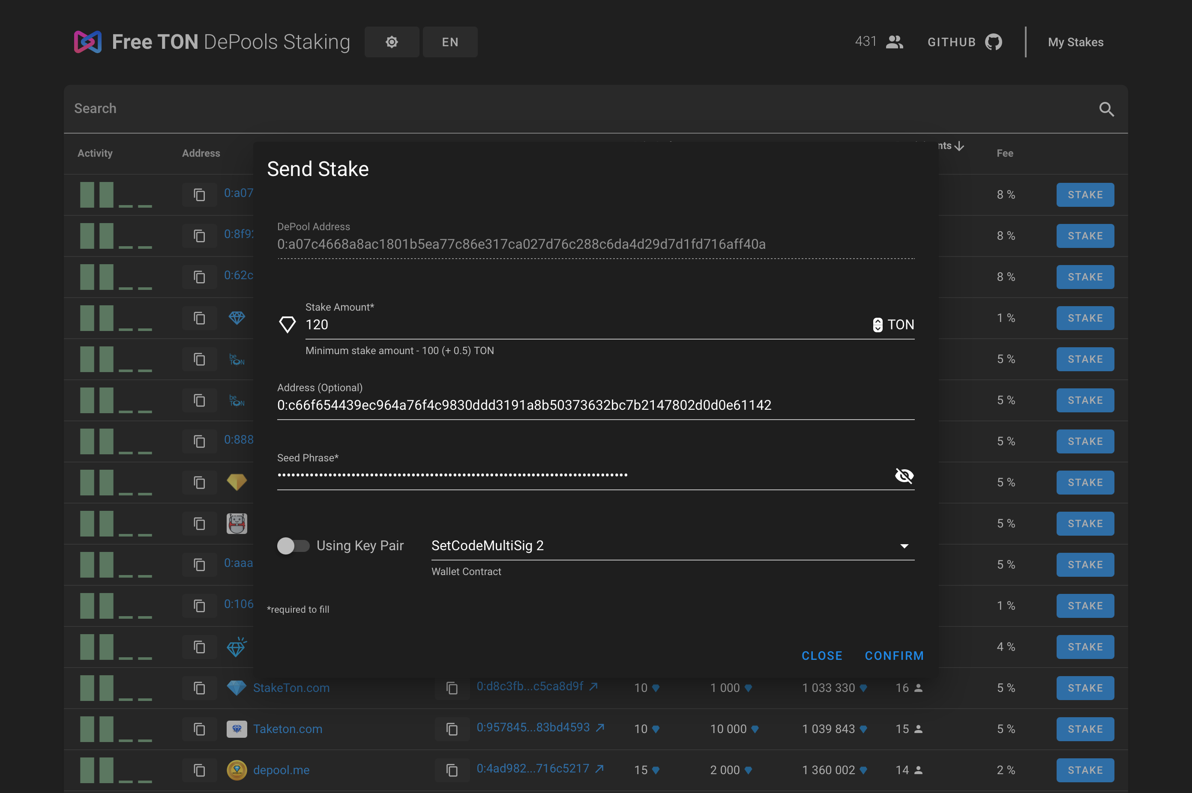Screen dimensions: 1192x793
Task: Copy address 0:4ad982...716c5217 icon
Action: 452,770
